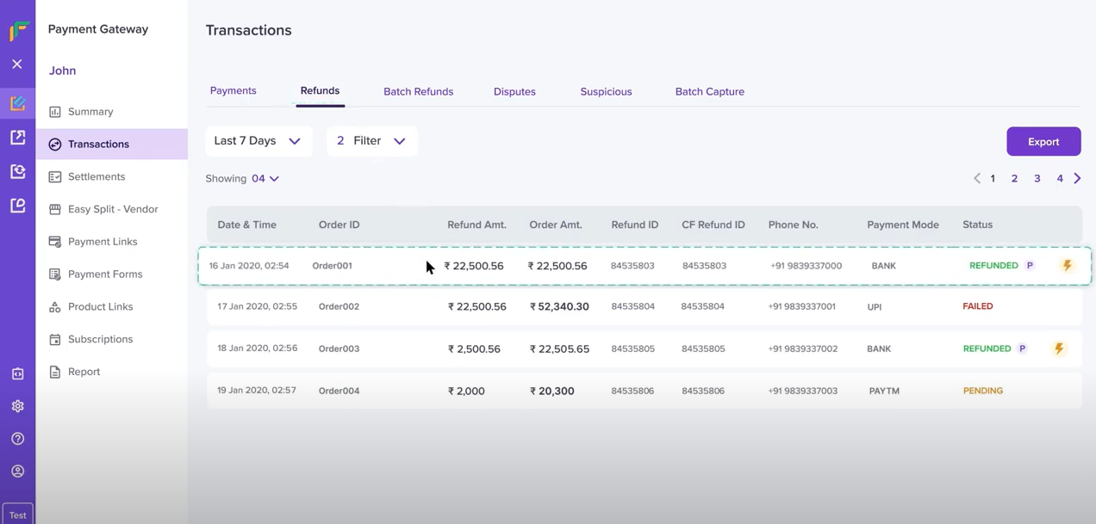Open user profile icon in left rail
Image resolution: width=1096 pixels, height=524 pixels.
[x=17, y=472]
